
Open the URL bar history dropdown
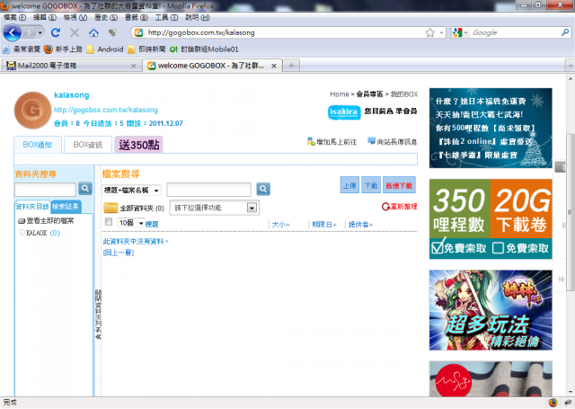point(441,32)
